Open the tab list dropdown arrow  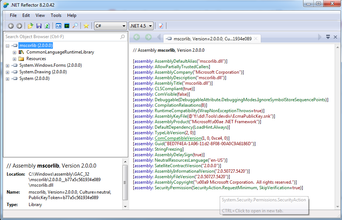coord(328,37)
